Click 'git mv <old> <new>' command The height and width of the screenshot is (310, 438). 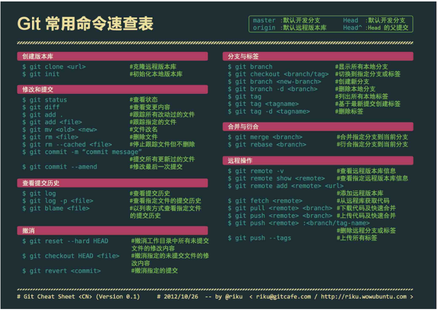point(60,130)
